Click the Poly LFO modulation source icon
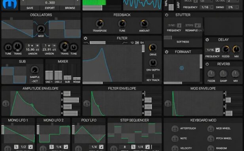The width and height of the screenshot is (244, 151). point(78,148)
